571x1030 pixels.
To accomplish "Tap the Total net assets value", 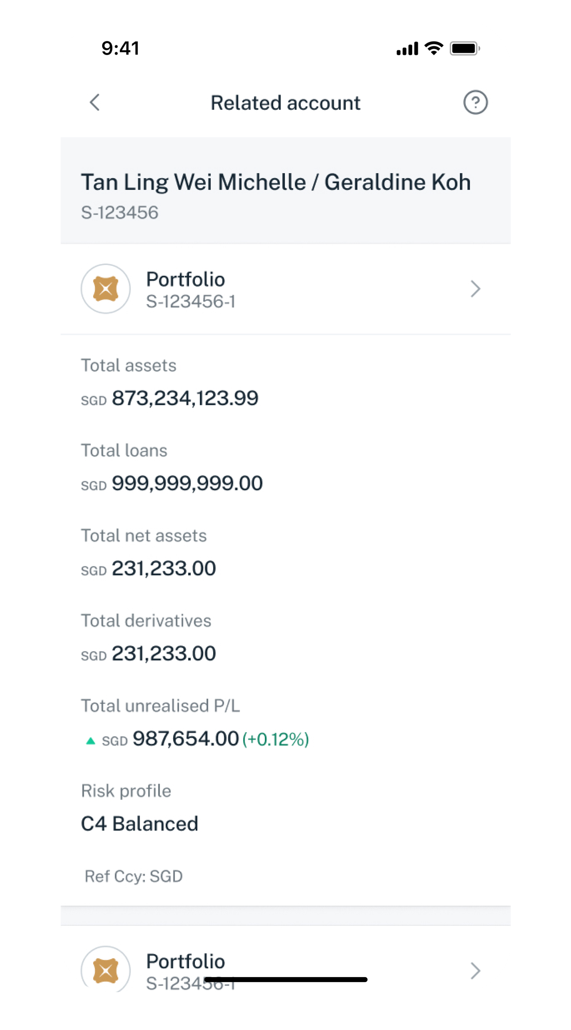I will (164, 568).
